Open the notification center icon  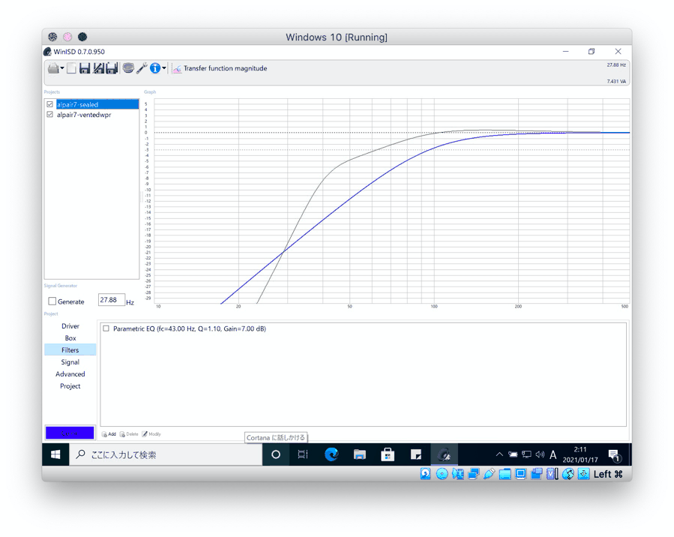[x=615, y=455]
